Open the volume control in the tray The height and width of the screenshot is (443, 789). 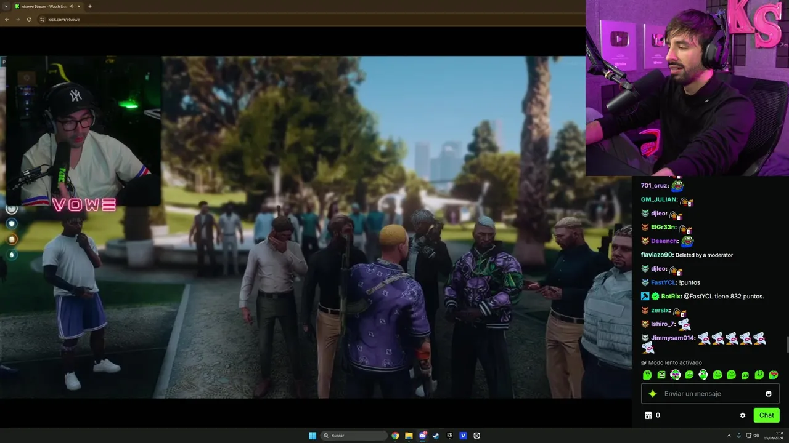click(x=756, y=436)
